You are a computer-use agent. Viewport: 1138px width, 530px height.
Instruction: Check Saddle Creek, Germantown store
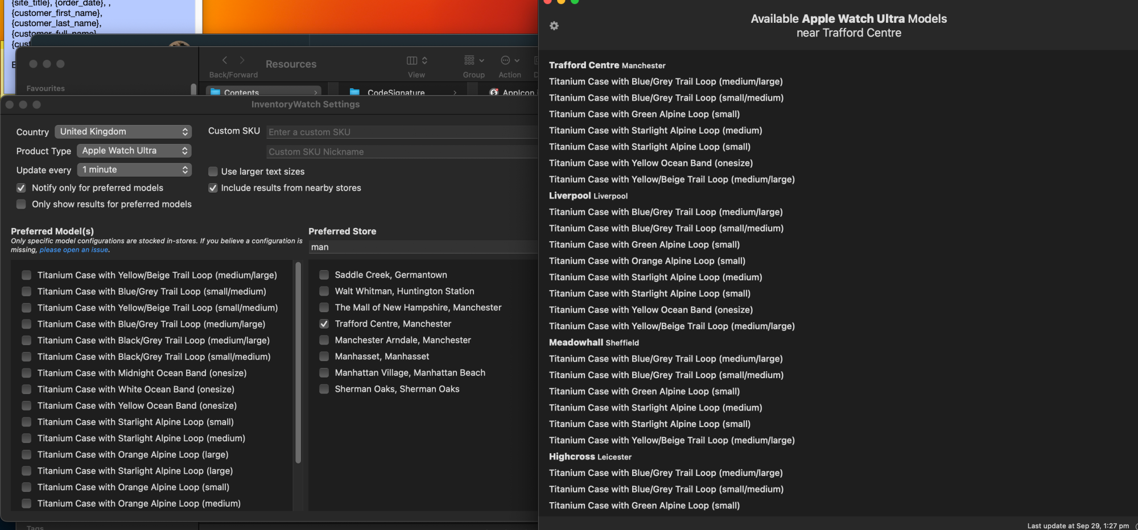[x=324, y=275]
